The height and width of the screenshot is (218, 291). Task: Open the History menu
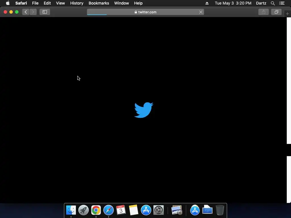coord(77,3)
